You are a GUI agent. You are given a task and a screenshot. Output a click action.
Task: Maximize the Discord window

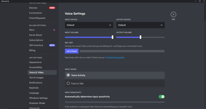click(x=200, y=1)
